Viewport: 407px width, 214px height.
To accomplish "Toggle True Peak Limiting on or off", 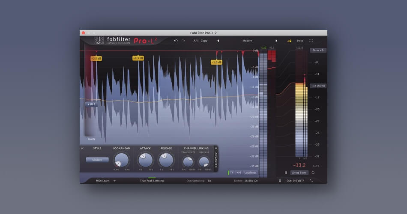I will coord(152,181).
